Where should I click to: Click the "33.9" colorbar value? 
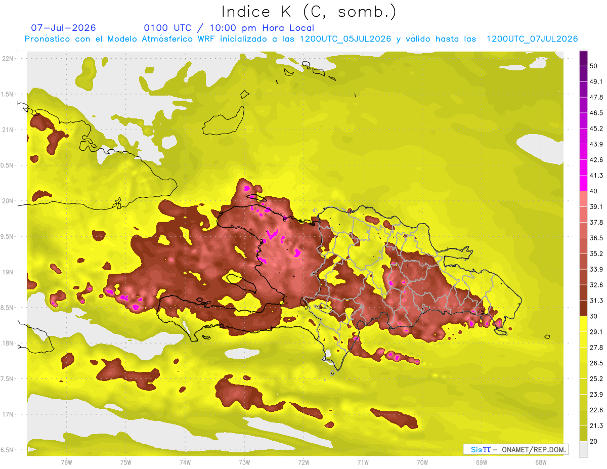pos(596,269)
